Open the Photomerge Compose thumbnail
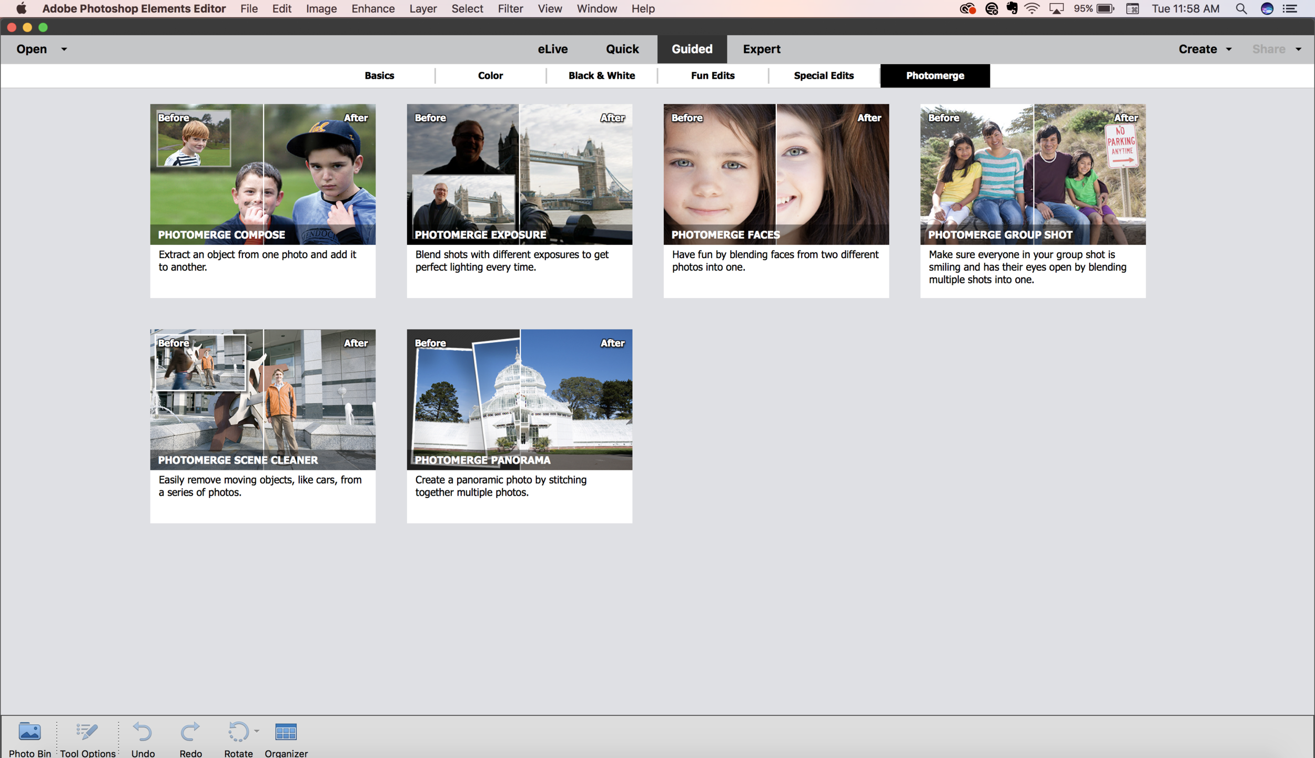Image resolution: width=1315 pixels, height=758 pixels. click(x=263, y=174)
